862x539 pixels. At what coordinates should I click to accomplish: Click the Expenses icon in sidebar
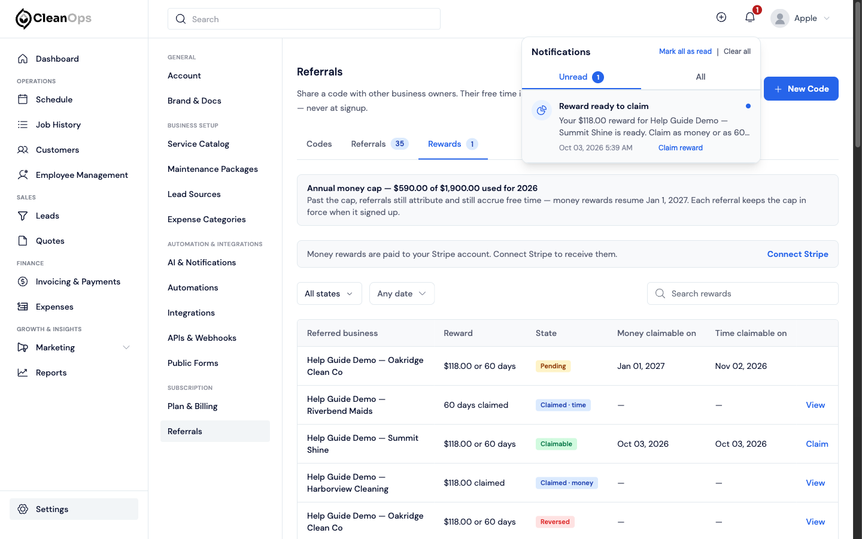(x=23, y=307)
